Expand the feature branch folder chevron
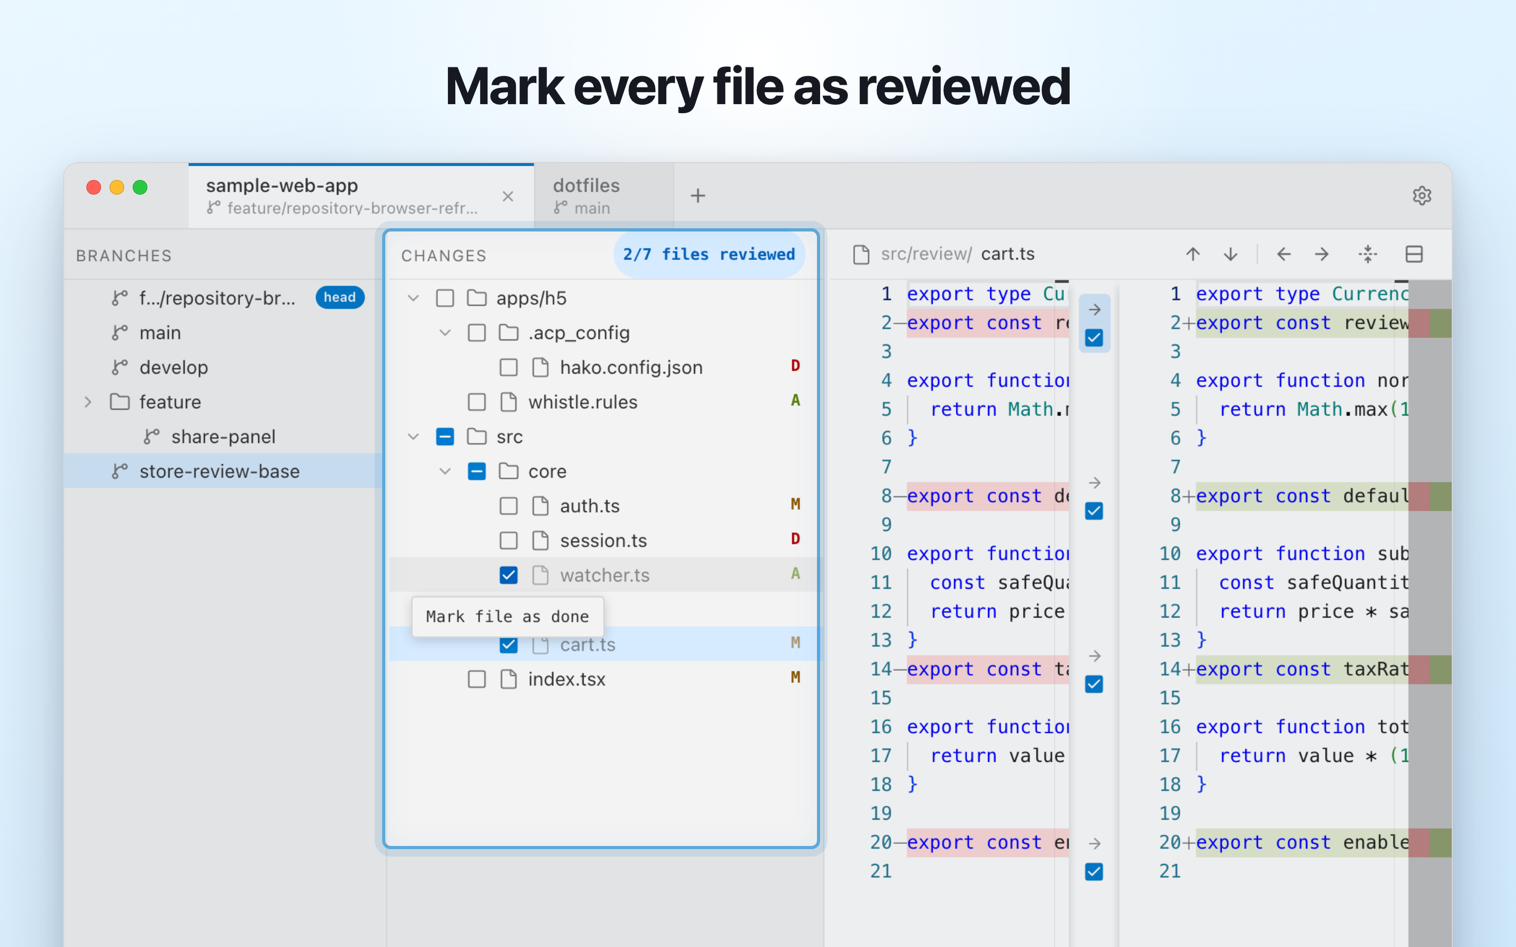Screen dimensions: 1516x947 click(88, 402)
